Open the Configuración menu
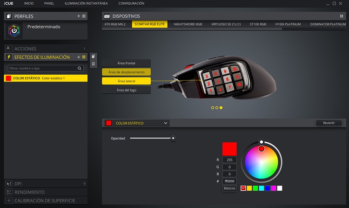 click(131, 3)
